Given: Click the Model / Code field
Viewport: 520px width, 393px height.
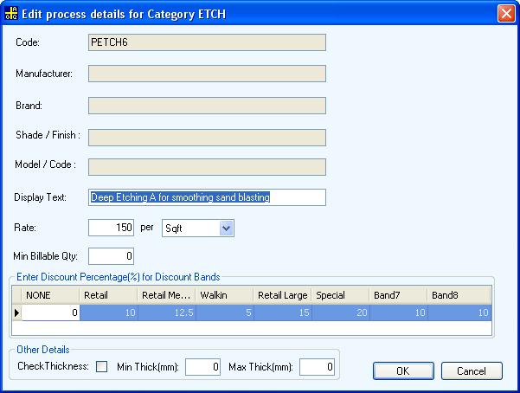Looking at the screenshot, I should [207, 167].
